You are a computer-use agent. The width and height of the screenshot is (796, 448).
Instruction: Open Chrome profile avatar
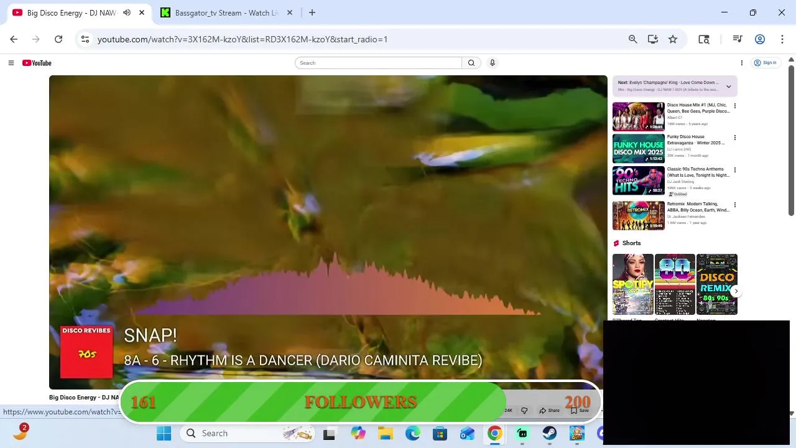coord(760,39)
